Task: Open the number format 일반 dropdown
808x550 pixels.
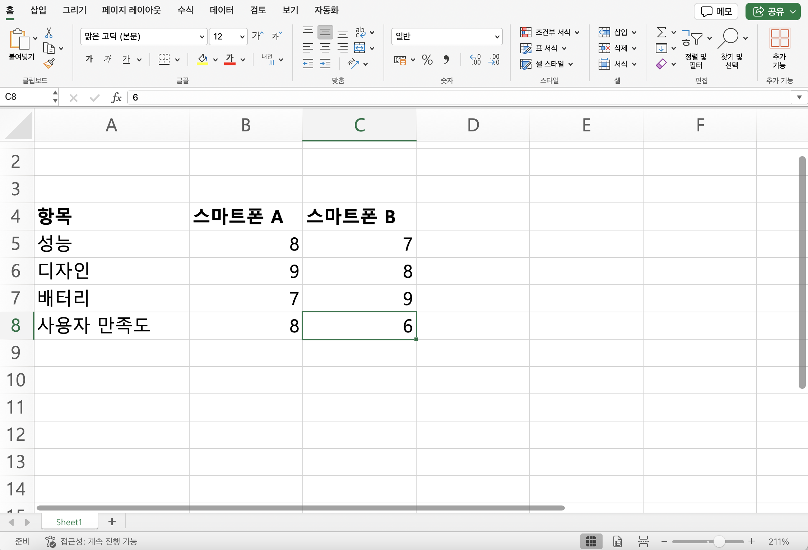Action: pyautogui.click(x=497, y=37)
